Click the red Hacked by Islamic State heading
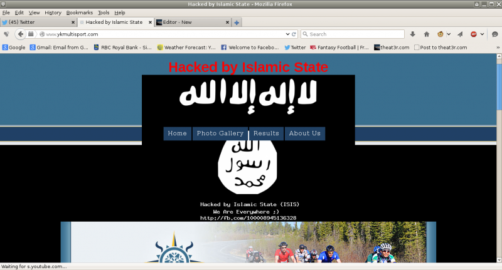502x270 pixels. click(248, 67)
